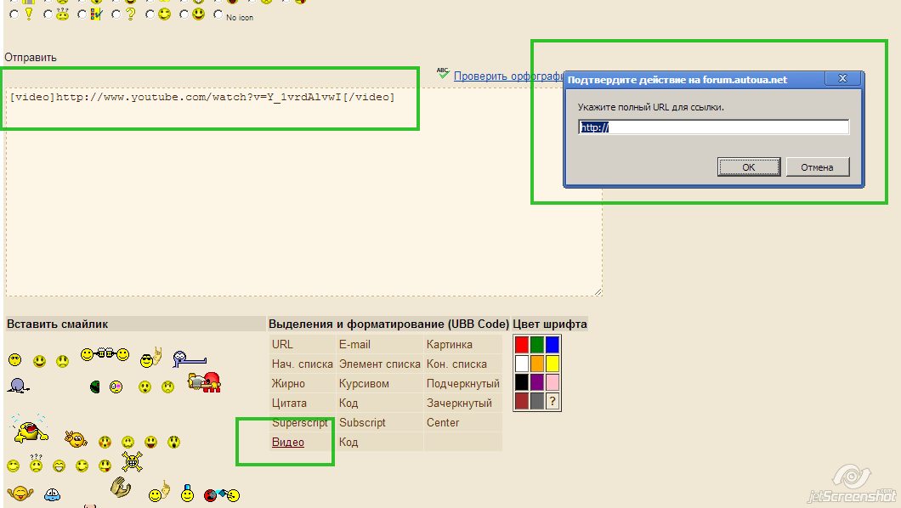Close the confirmation dialog with X button
901x508 pixels.
coord(842,79)
